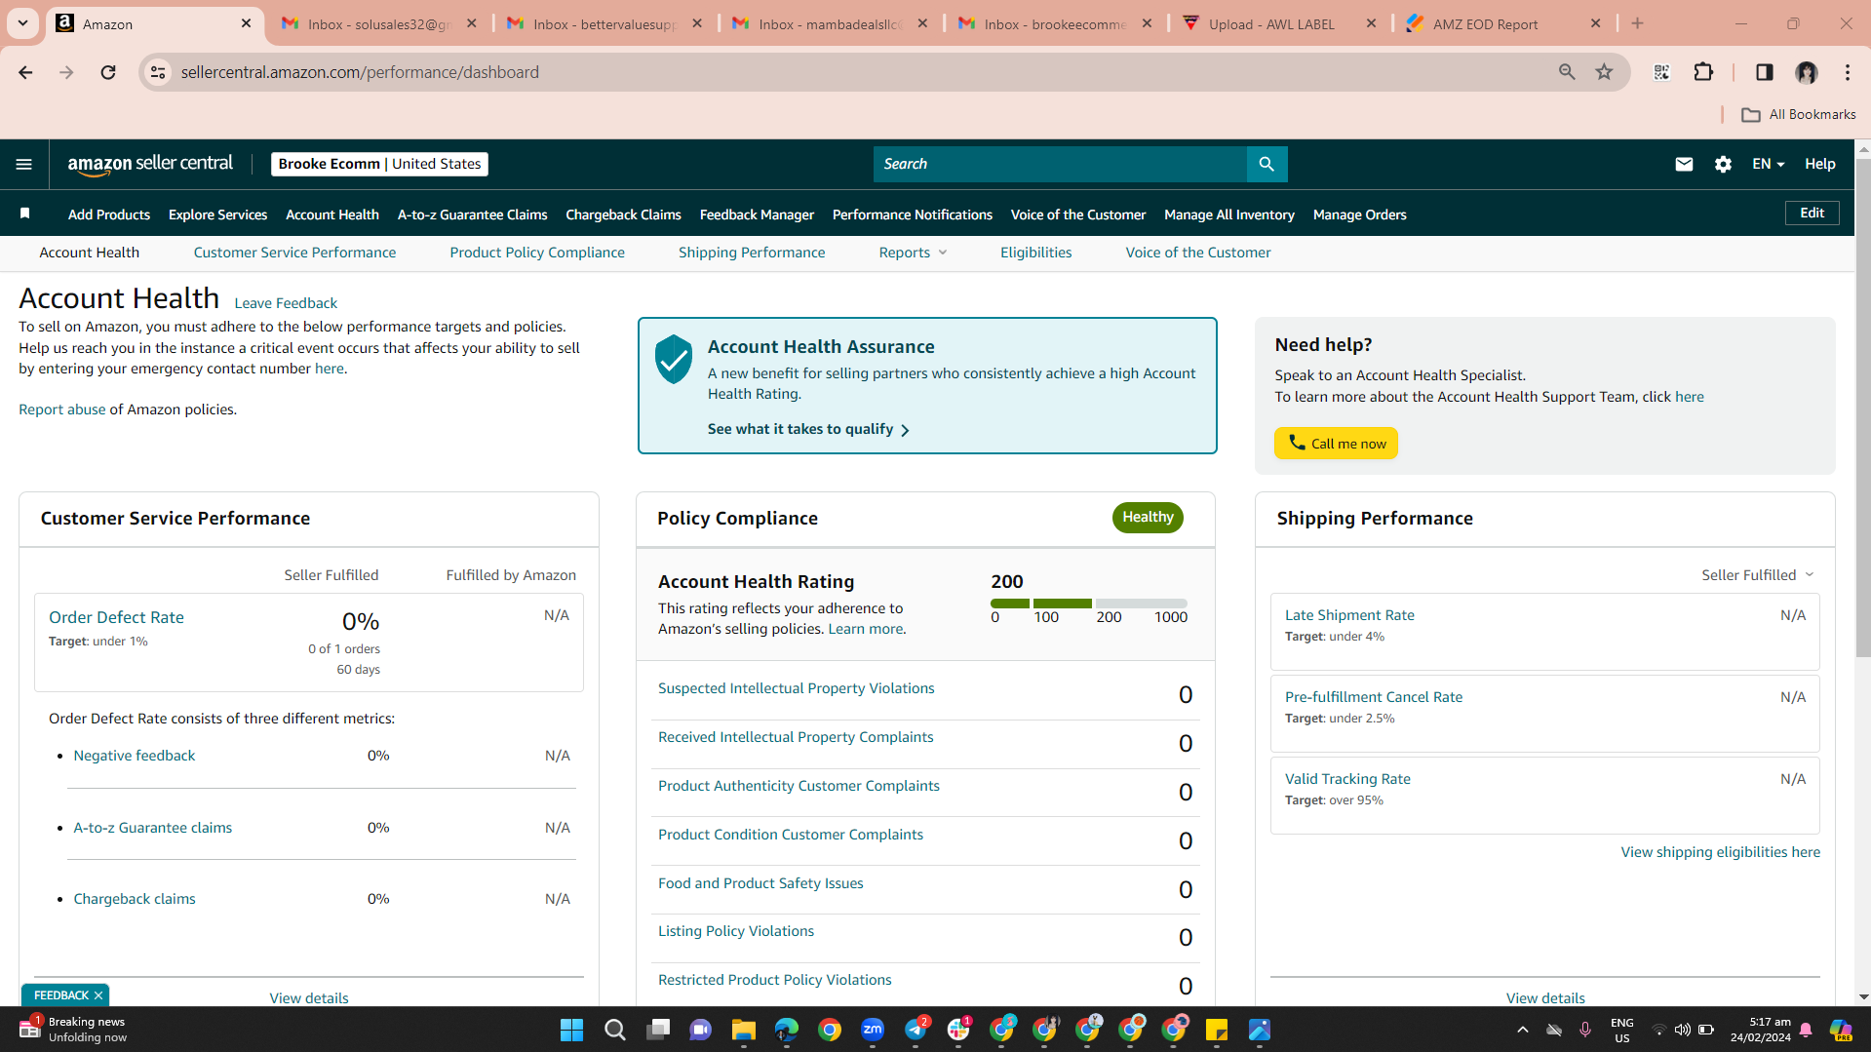1871x1052 pixels.
Task: Click the browser zoom magnifier icon
Action: coord(1567,72)
